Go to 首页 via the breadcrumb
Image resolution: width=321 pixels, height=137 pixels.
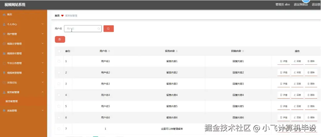tap(57, 16)
